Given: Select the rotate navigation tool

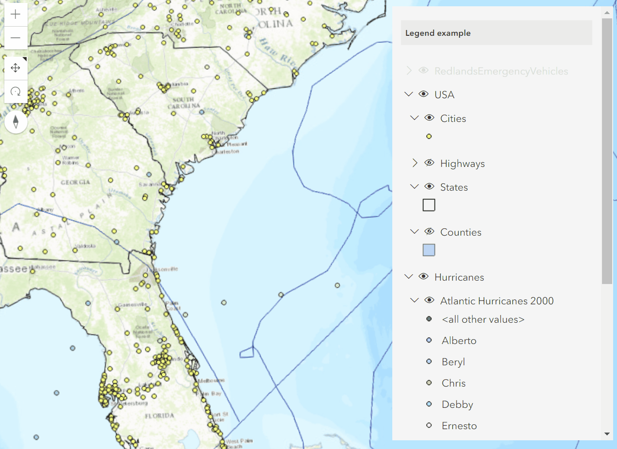Looking at the screenshot, I should (x=15, y=91).
